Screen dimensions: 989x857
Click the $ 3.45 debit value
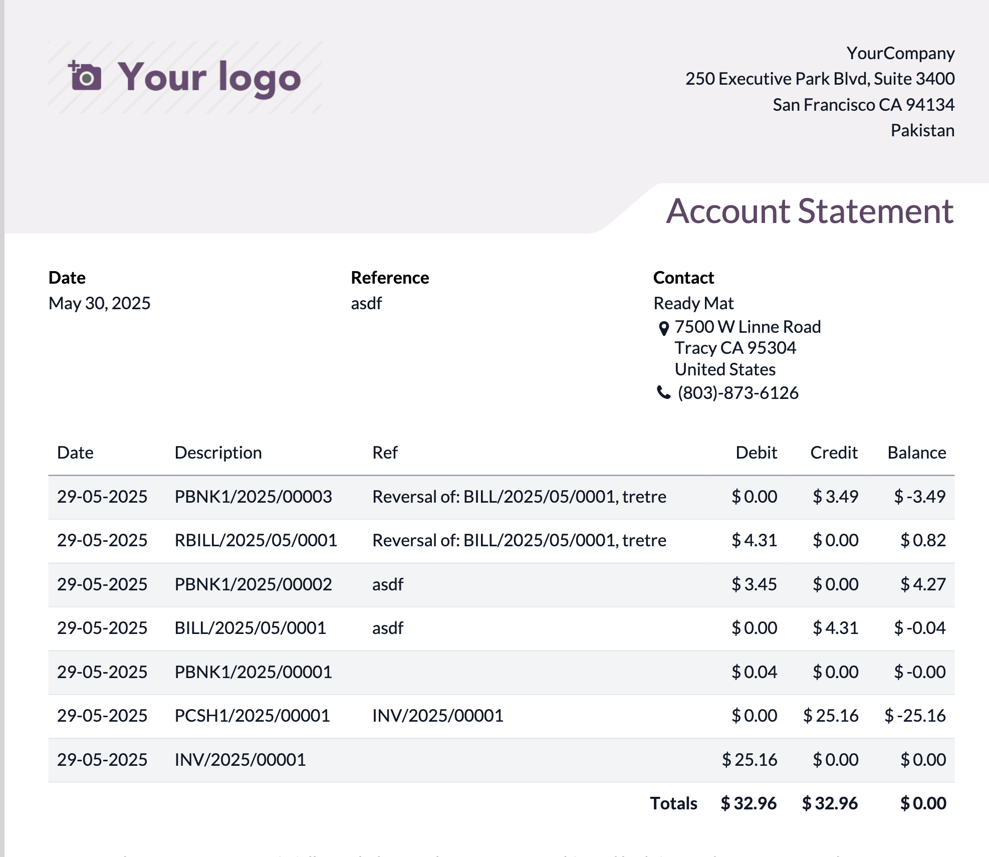coord(754,584)
